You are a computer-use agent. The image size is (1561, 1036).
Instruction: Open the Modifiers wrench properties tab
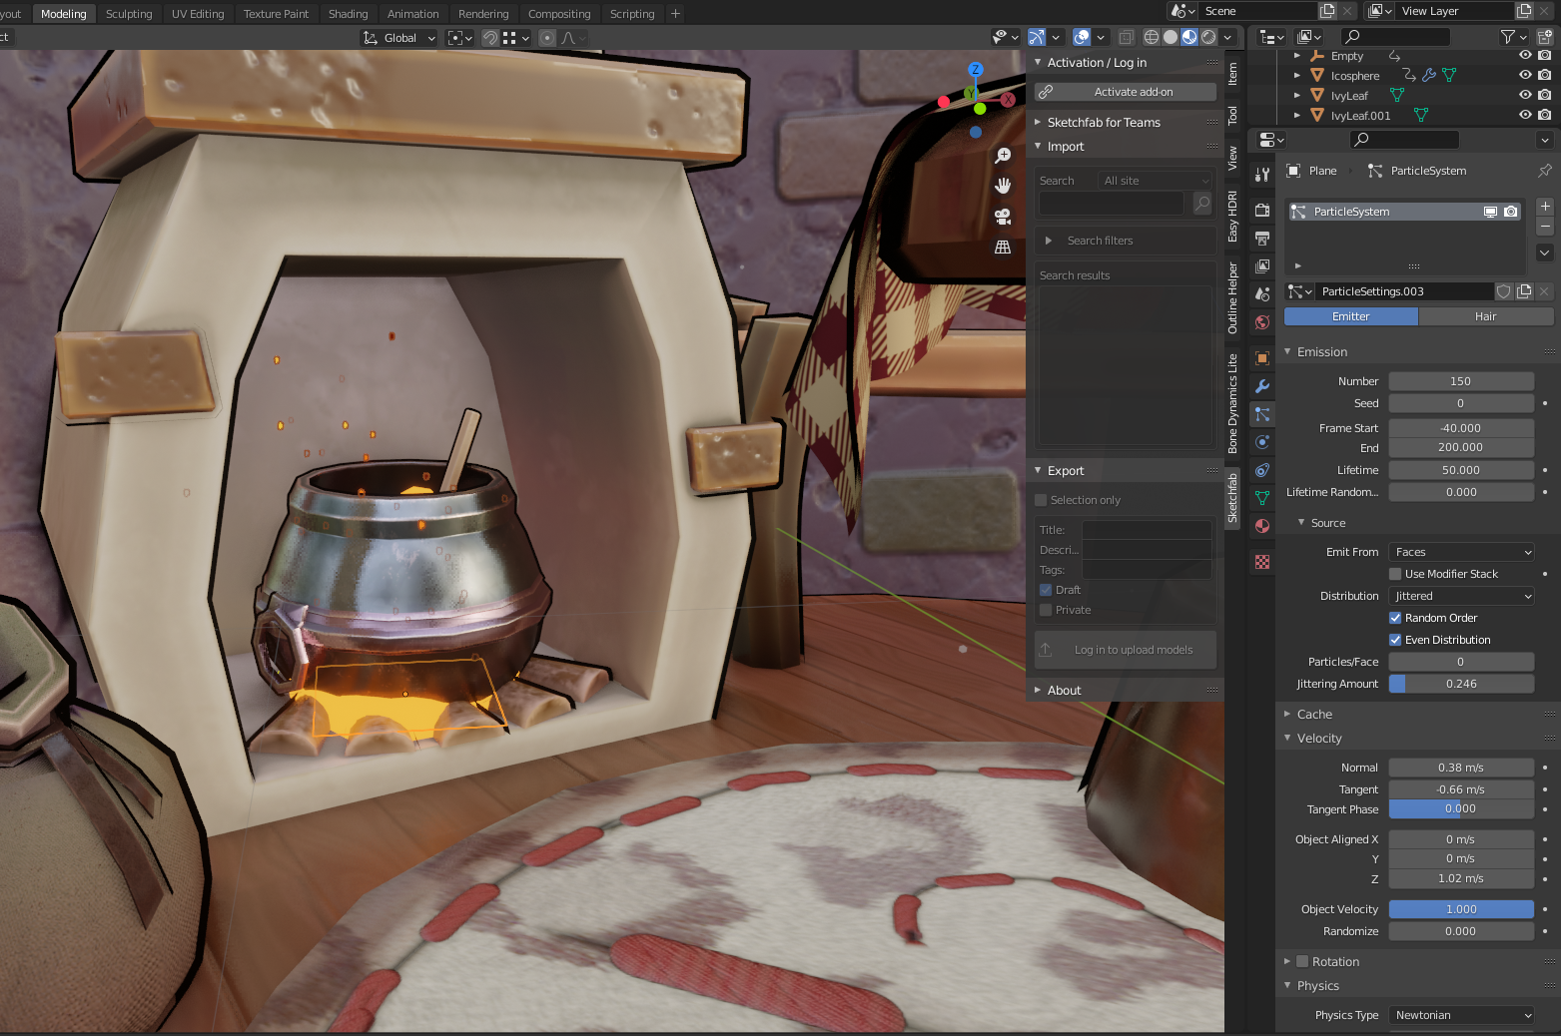(1262, 386)
